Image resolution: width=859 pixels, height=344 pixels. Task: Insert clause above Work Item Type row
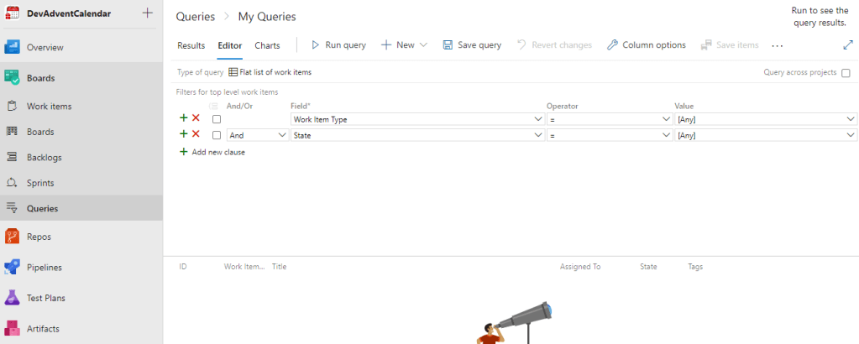184,119
